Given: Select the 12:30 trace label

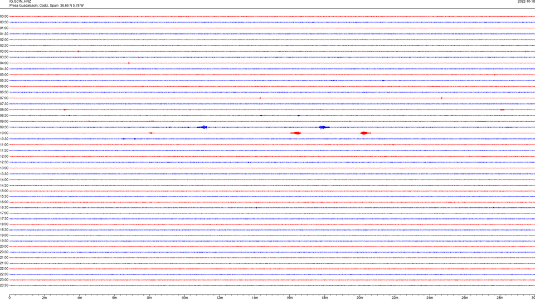Looking at the screenshot, I should pyautogui.click(x=4, y=162).
